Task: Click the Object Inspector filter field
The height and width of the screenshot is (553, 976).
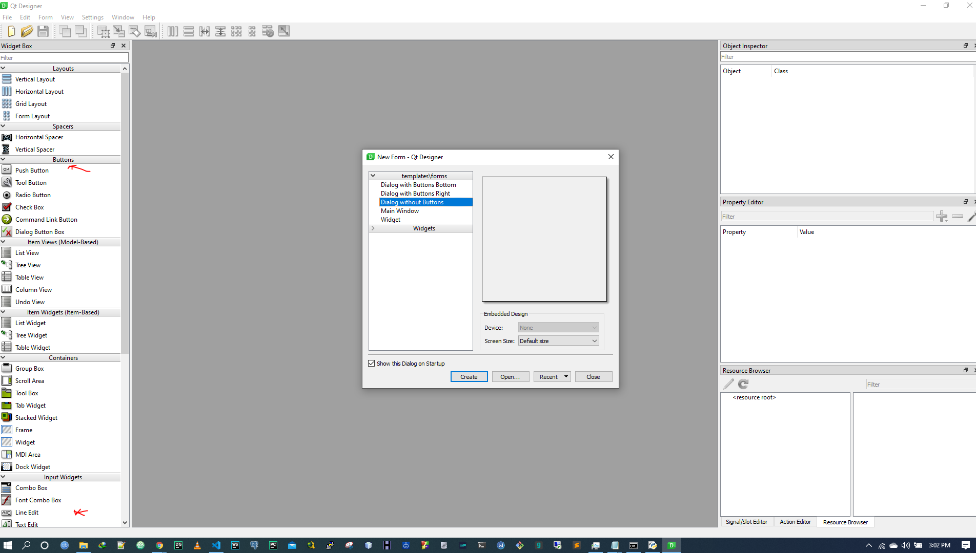Action: tap(848, 57)
